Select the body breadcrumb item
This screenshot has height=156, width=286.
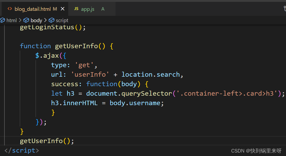coord(36,20)
